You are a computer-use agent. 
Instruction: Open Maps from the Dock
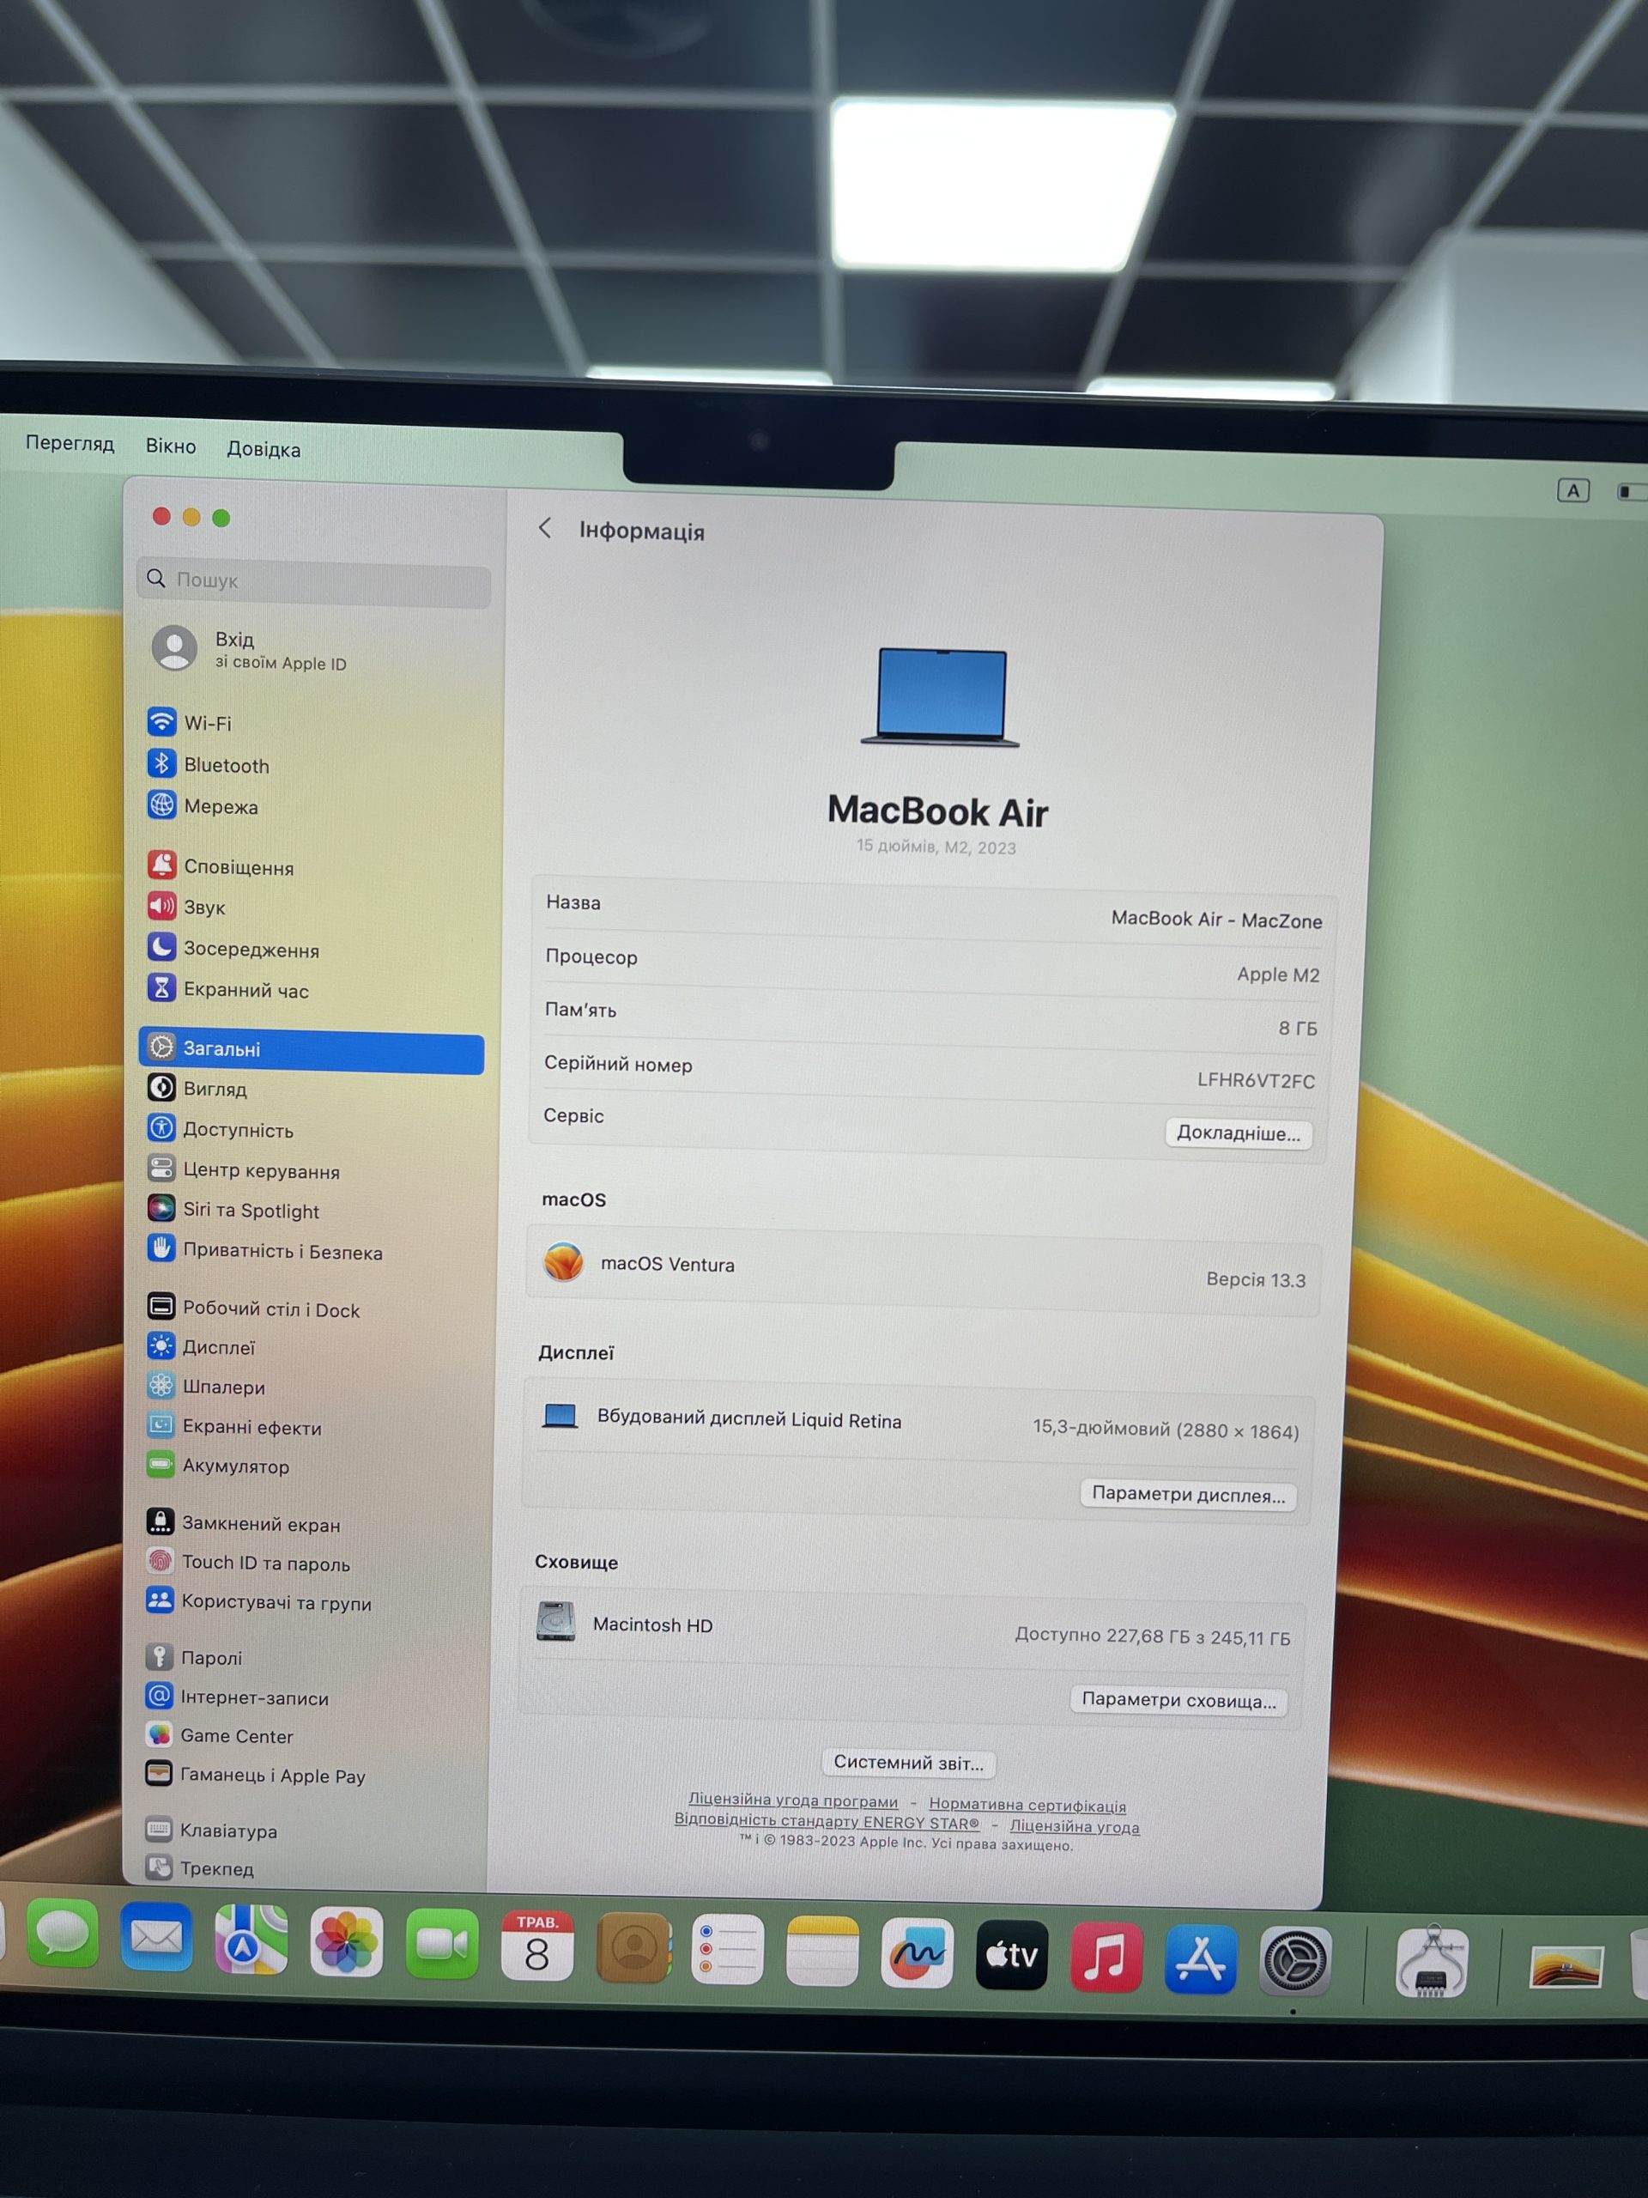coord(251,1939)
